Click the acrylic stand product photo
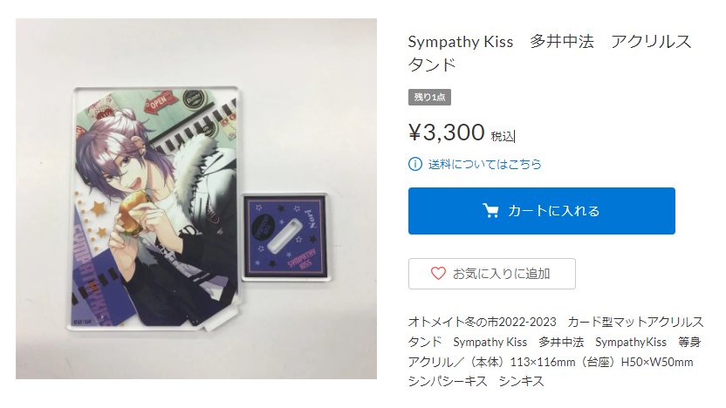This screenshot has width=726, height=408. (196, 199)
